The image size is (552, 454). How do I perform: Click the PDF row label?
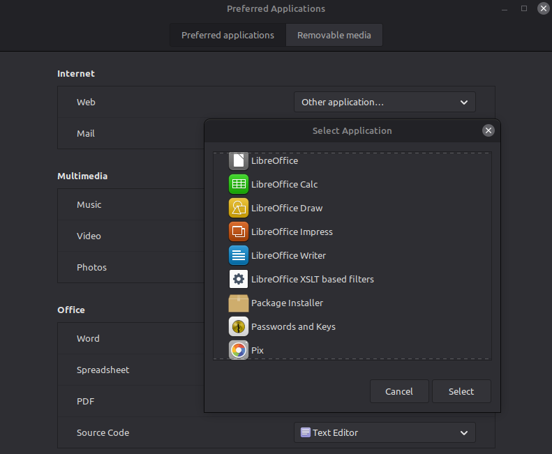tap(86, 402)
